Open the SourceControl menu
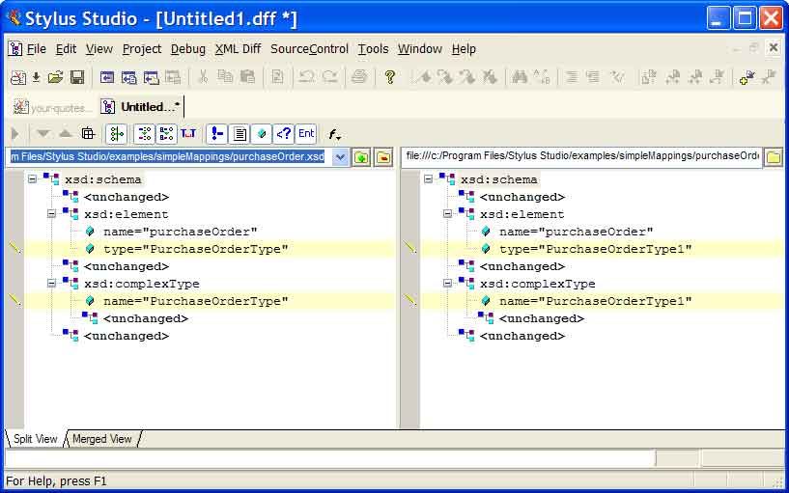Image resolution: width=789 pixels, height=493 pixels. click(309, 49)
